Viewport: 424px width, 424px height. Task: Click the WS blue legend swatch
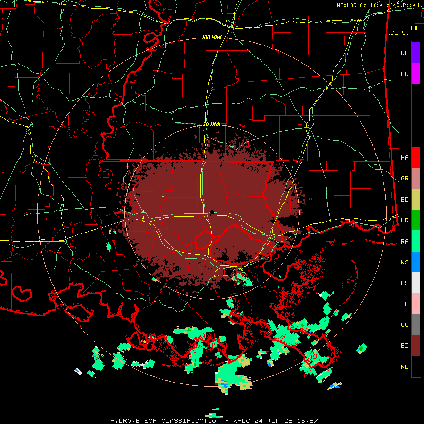(x=416, y=262)
